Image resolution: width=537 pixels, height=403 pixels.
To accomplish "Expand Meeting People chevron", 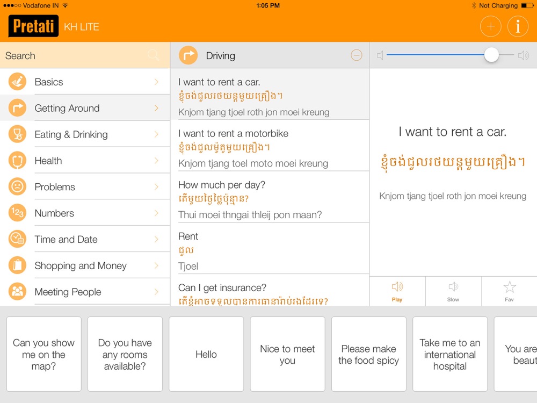I will tap(156, 292).
